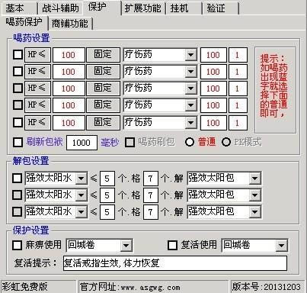Select the 保护 tab
The image size is (307, 293).
tap(102, 8)
